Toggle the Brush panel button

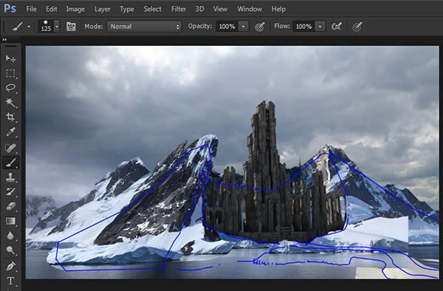pyautogui.click(x=71, y=27)
